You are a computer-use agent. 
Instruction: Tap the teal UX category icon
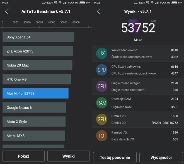coord(102,53)
